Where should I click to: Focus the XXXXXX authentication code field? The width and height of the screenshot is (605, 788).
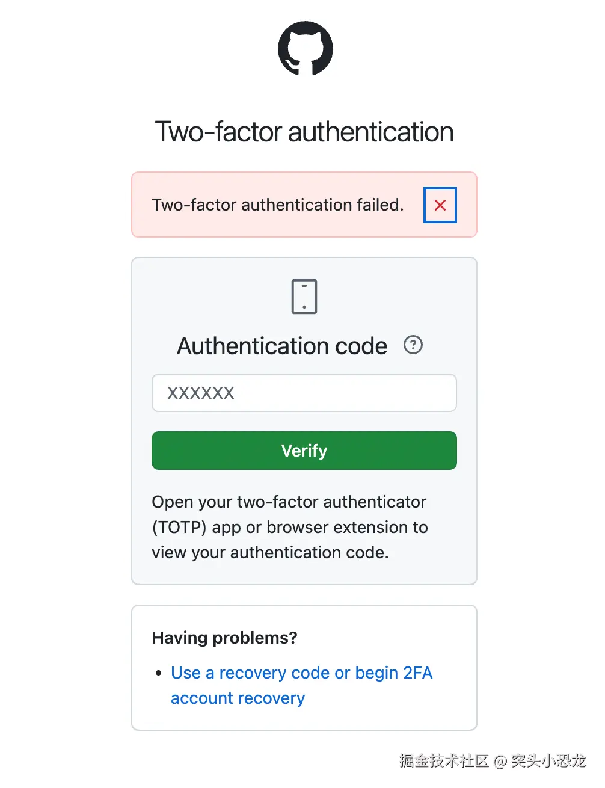[x=304, y=393]
